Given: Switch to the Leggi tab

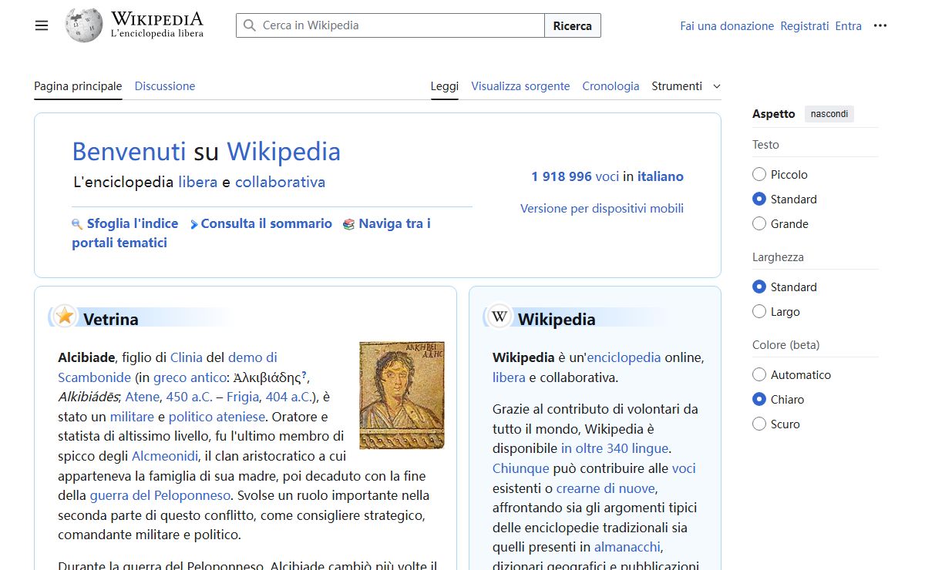Looking at the screenshot, I should (445, 86).
